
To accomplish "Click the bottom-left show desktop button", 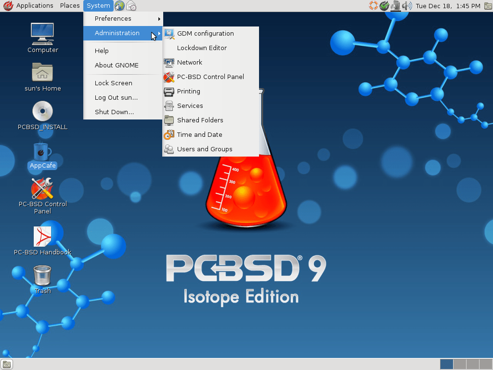I will [x=7, y=364].
